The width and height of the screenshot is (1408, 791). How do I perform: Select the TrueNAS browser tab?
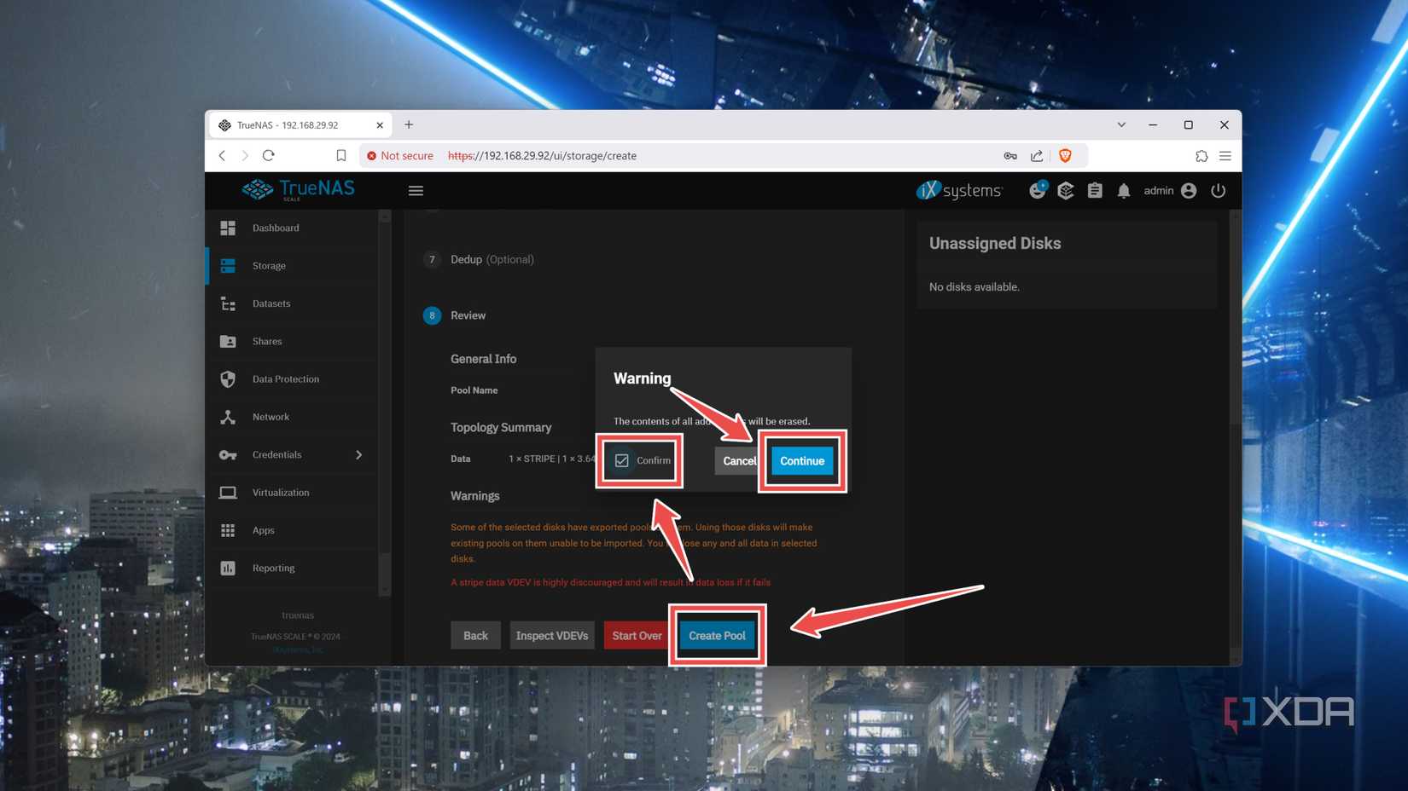point(290,124)
